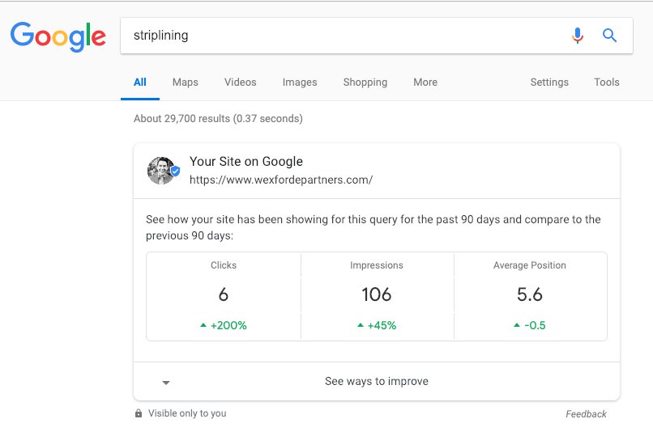Select the All results tab
The height and width of the screenshot is (436, 653).
click(x=140, y=83)
